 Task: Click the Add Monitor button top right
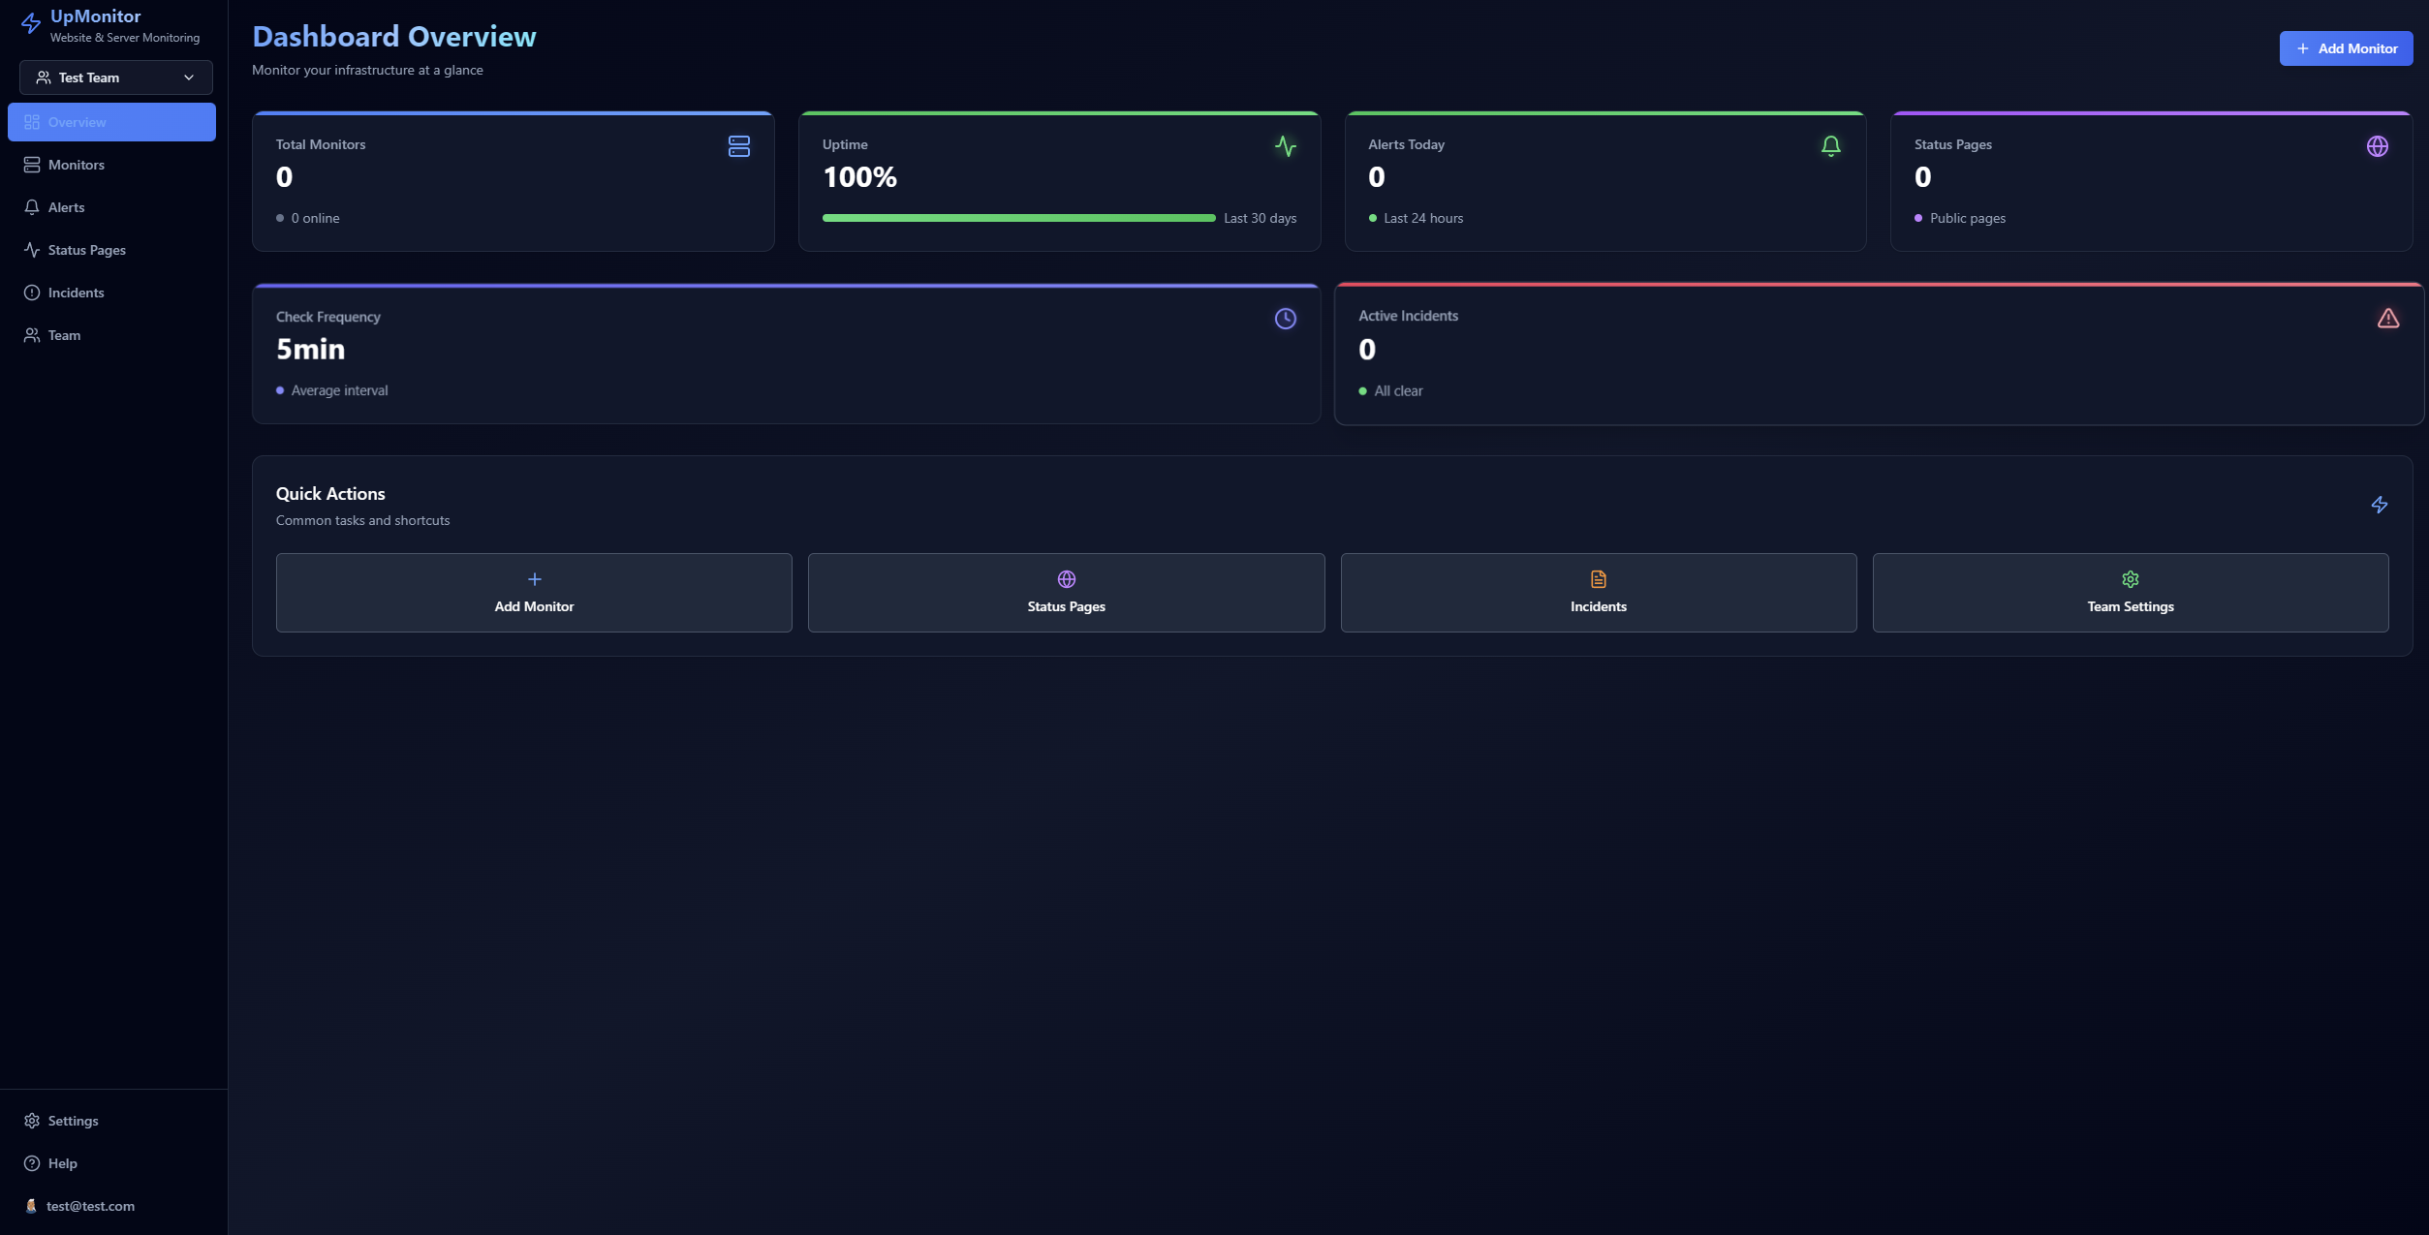2346,47
